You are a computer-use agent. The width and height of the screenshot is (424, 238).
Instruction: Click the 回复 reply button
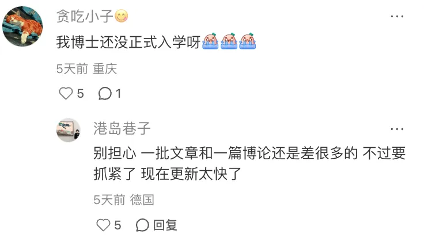pos(165,225)
